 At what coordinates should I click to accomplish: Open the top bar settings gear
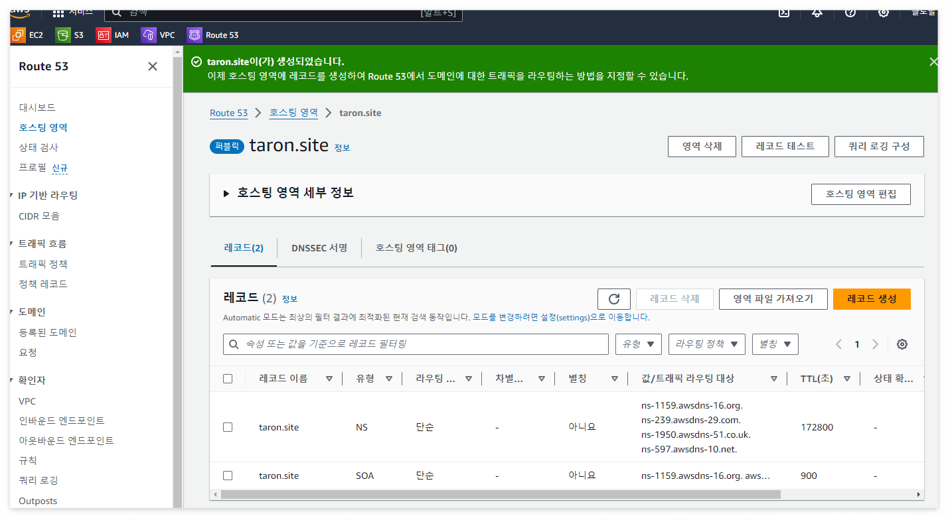(x=884, y=13)
